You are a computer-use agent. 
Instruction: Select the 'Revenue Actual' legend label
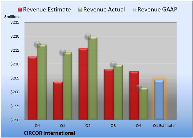click(104, 9)
